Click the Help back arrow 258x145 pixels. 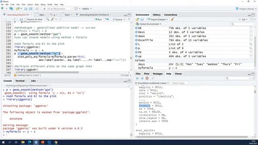(x=137, y=78)
